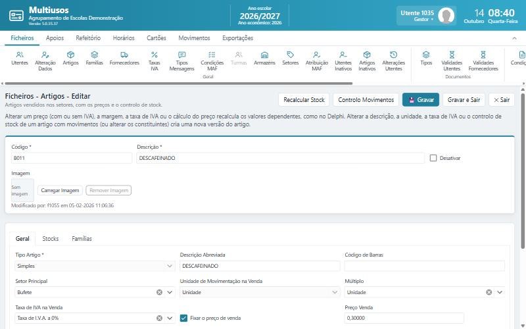Click the Código field B011
526x329 pixels.
pyautogui.click(x=72, y=158)
